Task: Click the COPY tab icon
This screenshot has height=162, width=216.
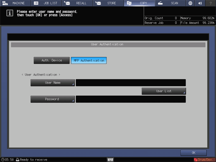Action: (x=129, y=3)
